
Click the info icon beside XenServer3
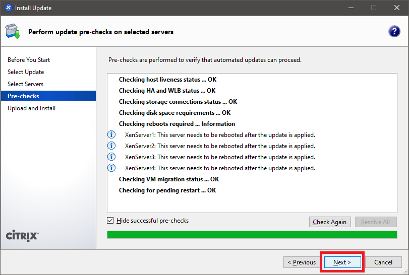pos(112,157)
